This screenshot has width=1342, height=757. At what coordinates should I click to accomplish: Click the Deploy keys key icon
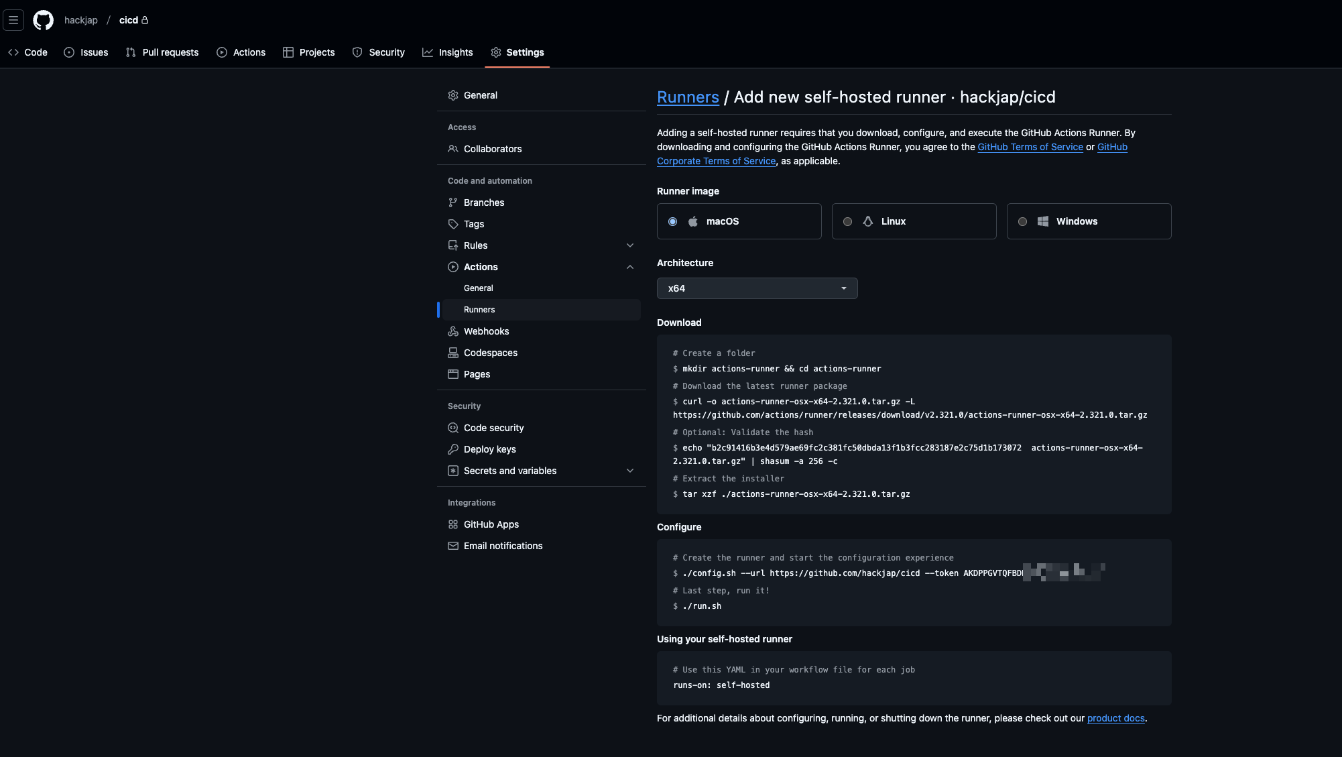(453, 449)
